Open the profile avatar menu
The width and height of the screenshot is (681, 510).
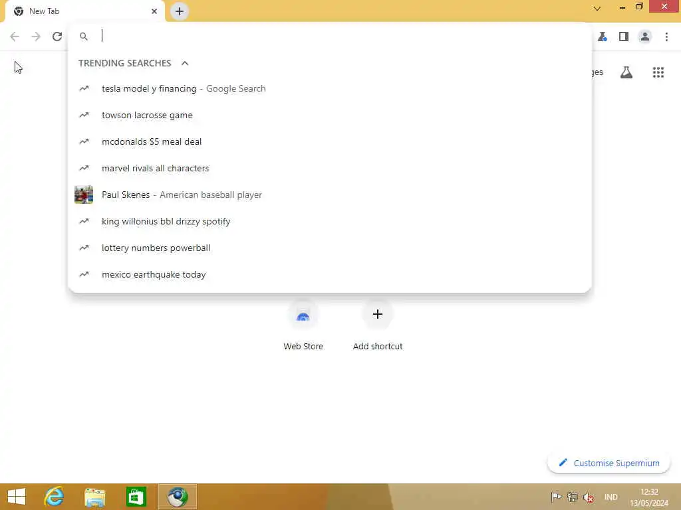645,37
